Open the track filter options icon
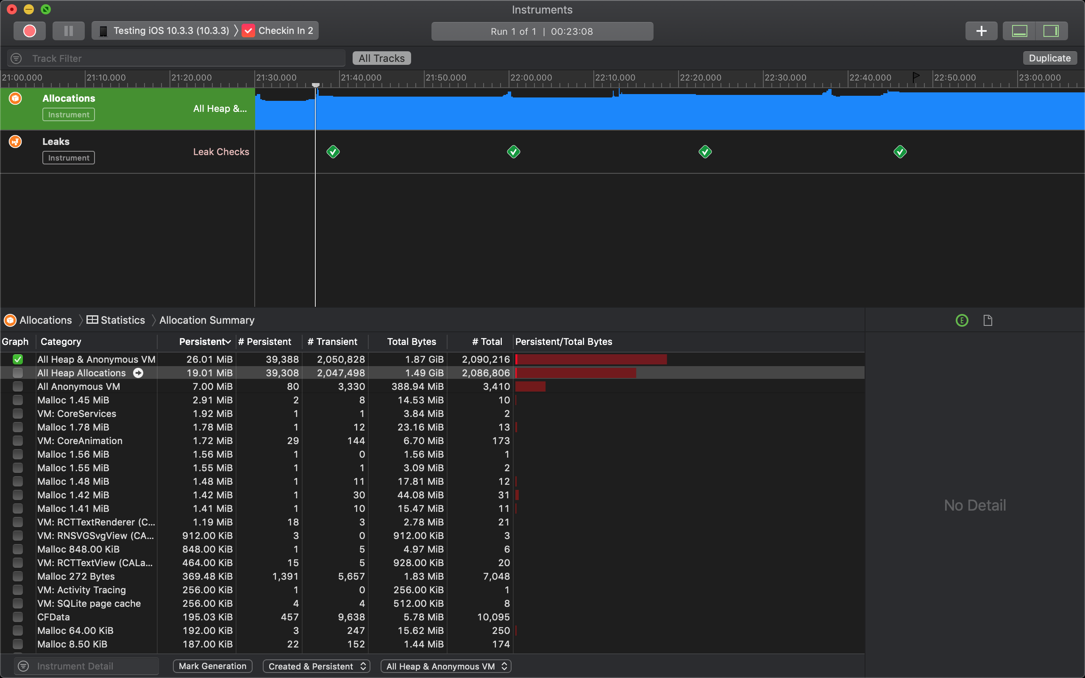 click(x=16, y=58)
